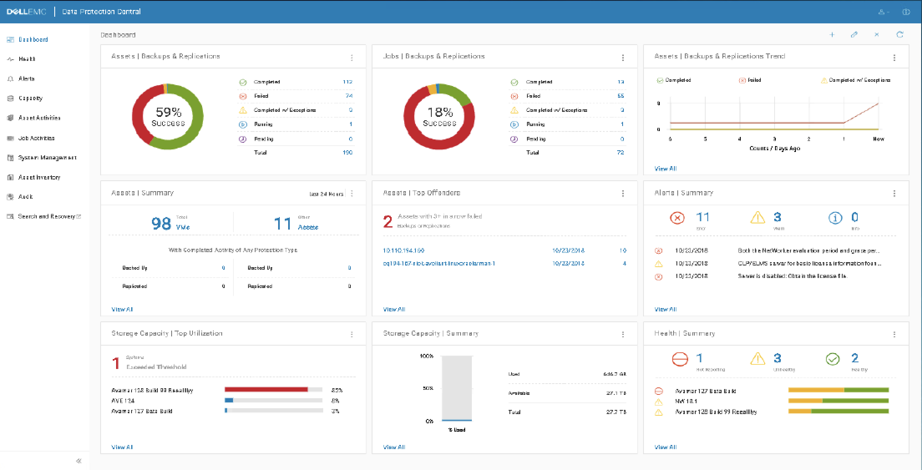This screenshot has width=922, height=470.
Task: Click View All in Storage Capacity Summary
Action: click(x=394, y=447)
